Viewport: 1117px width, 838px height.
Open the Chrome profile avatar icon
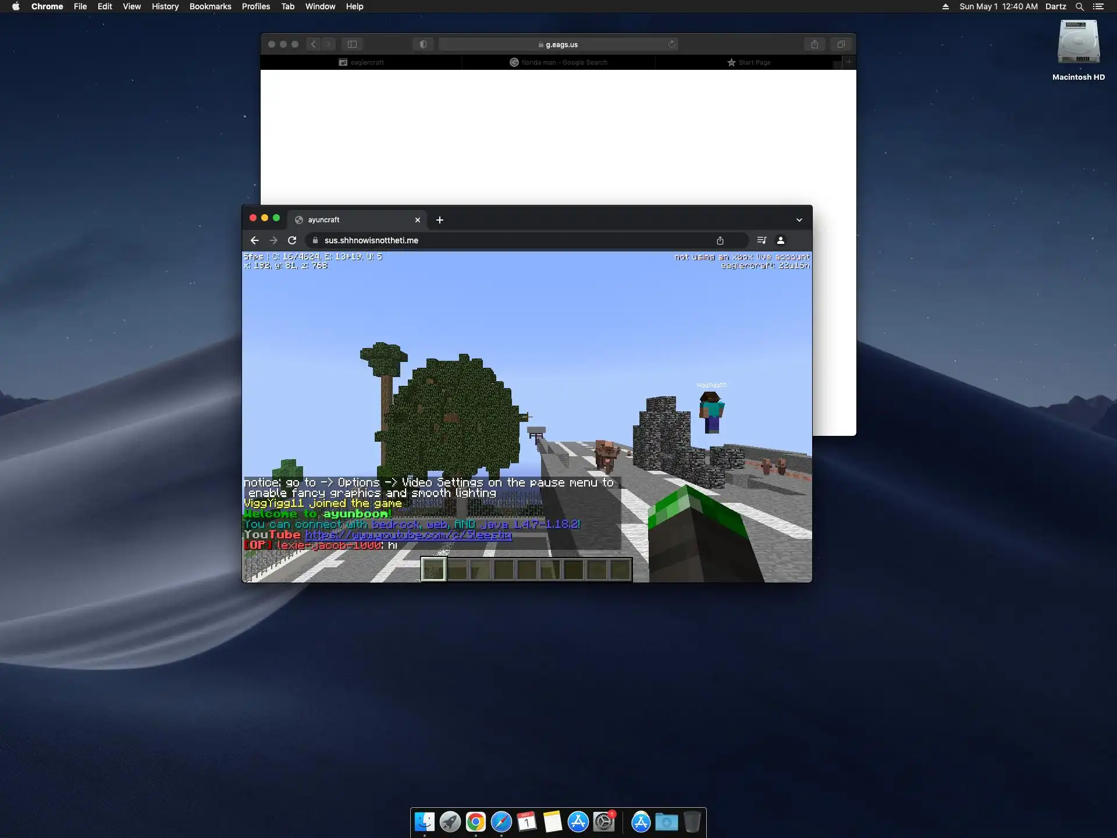(x=781, y=240)
